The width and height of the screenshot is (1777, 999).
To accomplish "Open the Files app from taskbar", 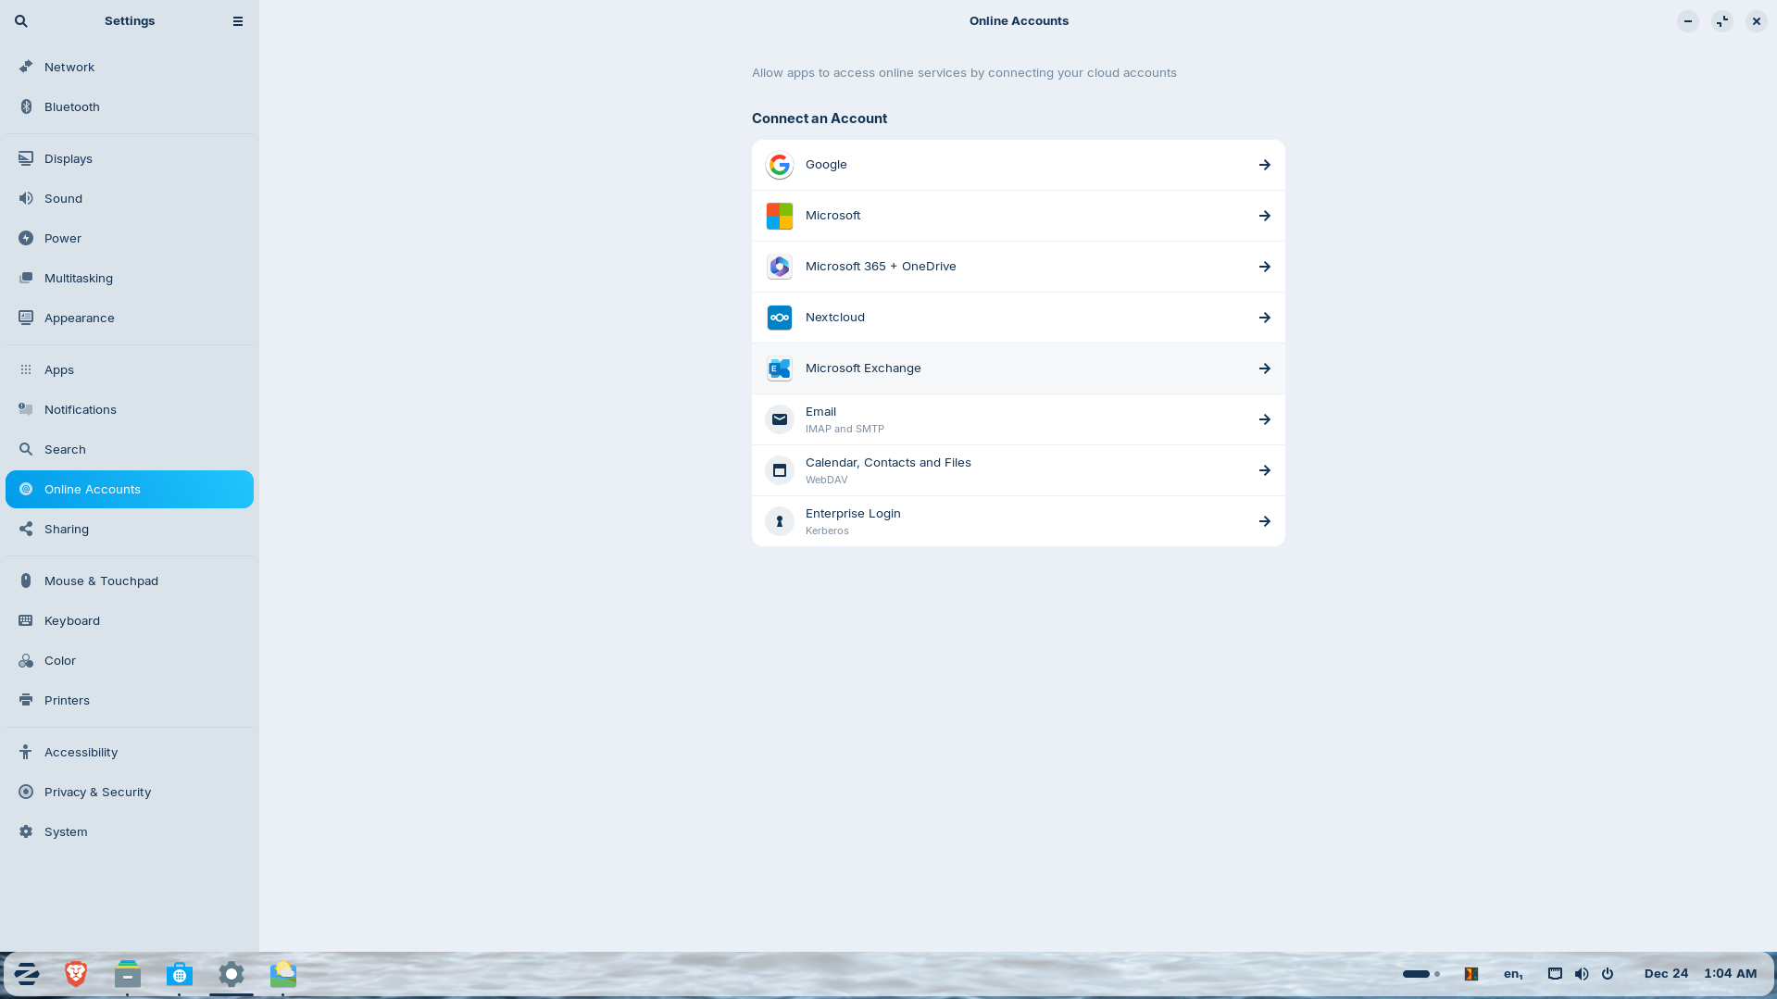I will pos(127,973).
